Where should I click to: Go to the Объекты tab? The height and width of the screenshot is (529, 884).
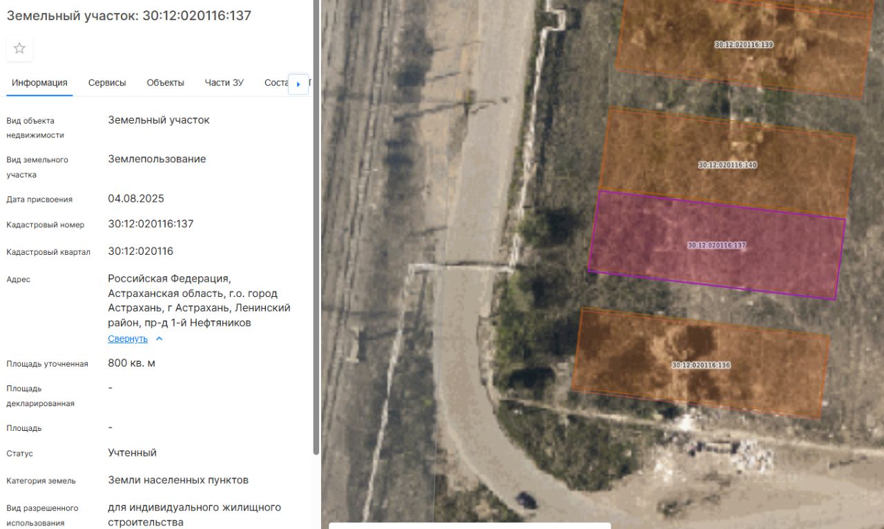pos(165,83)
